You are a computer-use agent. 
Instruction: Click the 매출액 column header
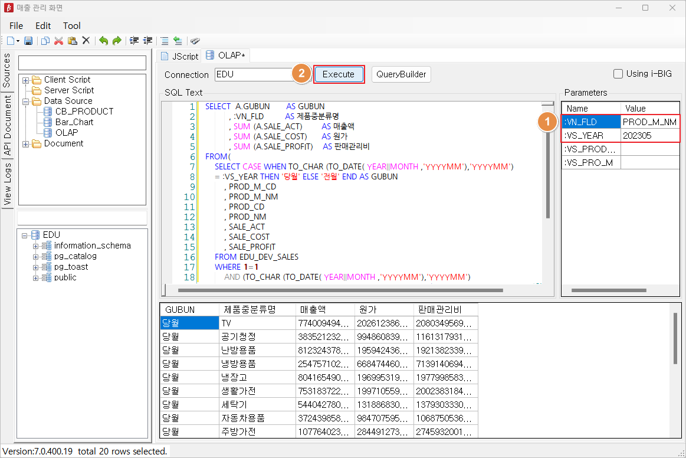tap(324, 310)
